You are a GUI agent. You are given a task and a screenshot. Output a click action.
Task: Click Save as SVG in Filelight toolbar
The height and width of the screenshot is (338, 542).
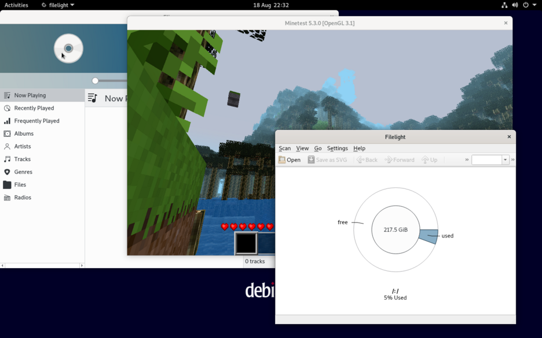point(327,159)
